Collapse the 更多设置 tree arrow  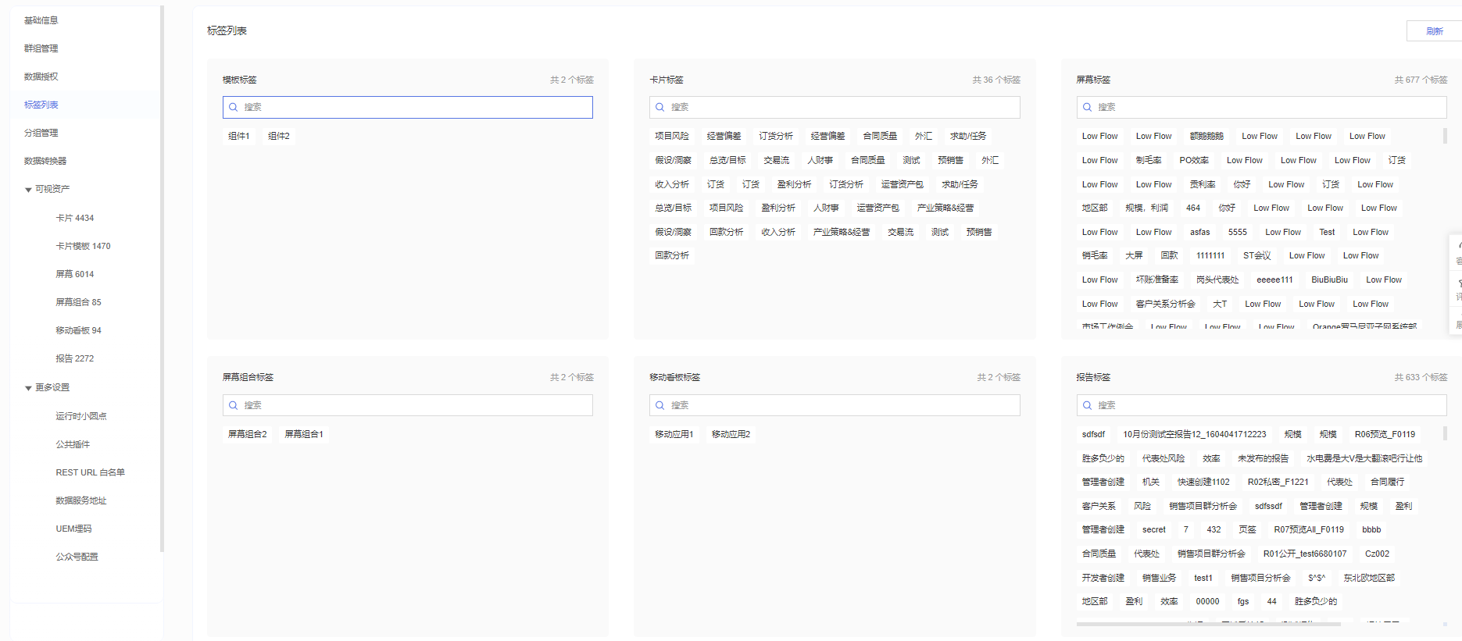pyautogui.click(x=28, y=388)
